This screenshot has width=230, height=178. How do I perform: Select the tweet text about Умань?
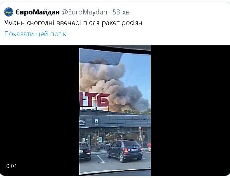pyautogui.click(x=73, y=23)
